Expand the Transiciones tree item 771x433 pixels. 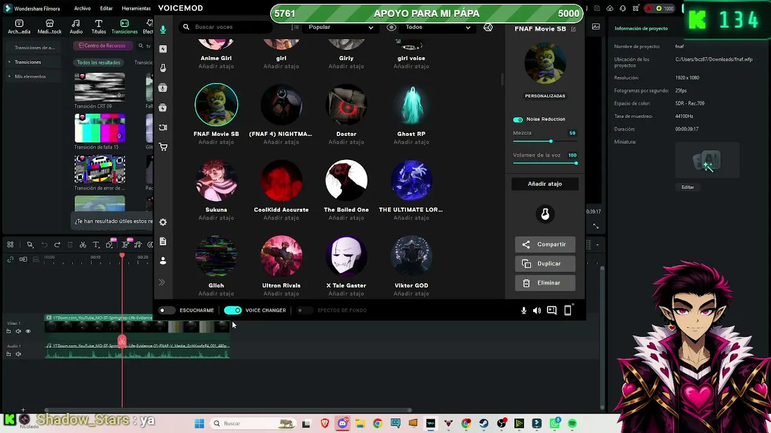(x=10, y=62)
